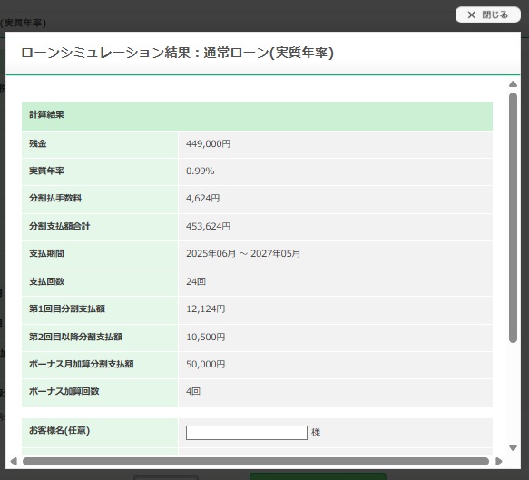This screenshot has width=529, height=480.
Task: Click the vertical scrollbar thumb
Action: 513,218
